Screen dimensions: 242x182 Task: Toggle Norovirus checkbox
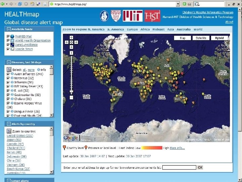8,78
